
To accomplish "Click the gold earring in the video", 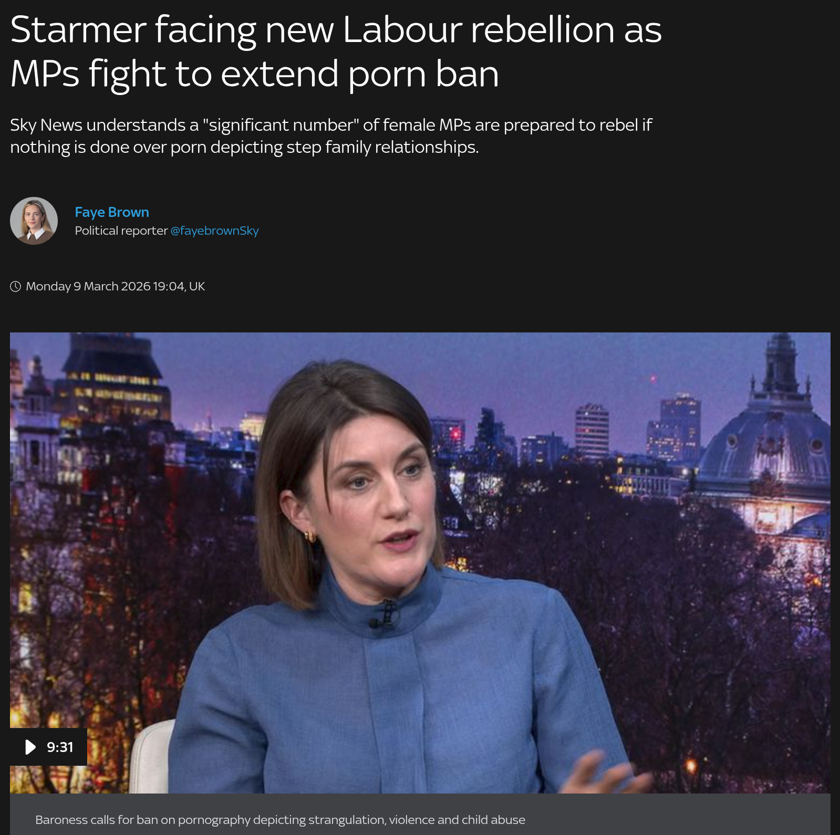I will 310,537.
